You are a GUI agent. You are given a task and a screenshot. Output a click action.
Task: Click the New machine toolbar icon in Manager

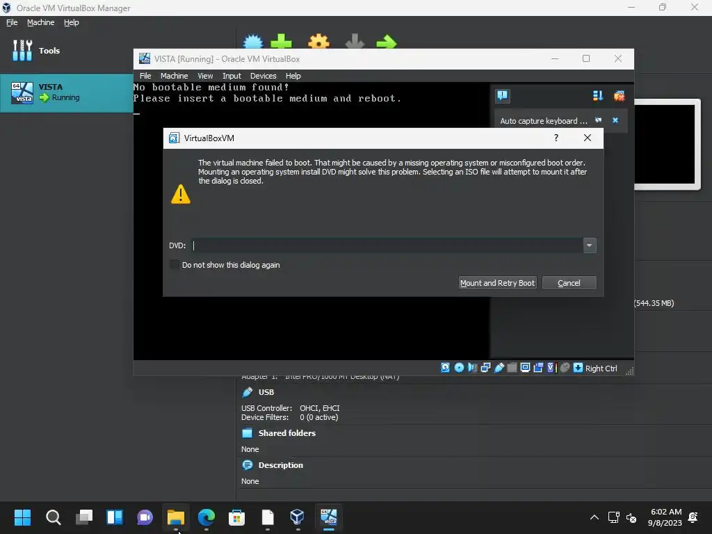(x=253, y=42)
